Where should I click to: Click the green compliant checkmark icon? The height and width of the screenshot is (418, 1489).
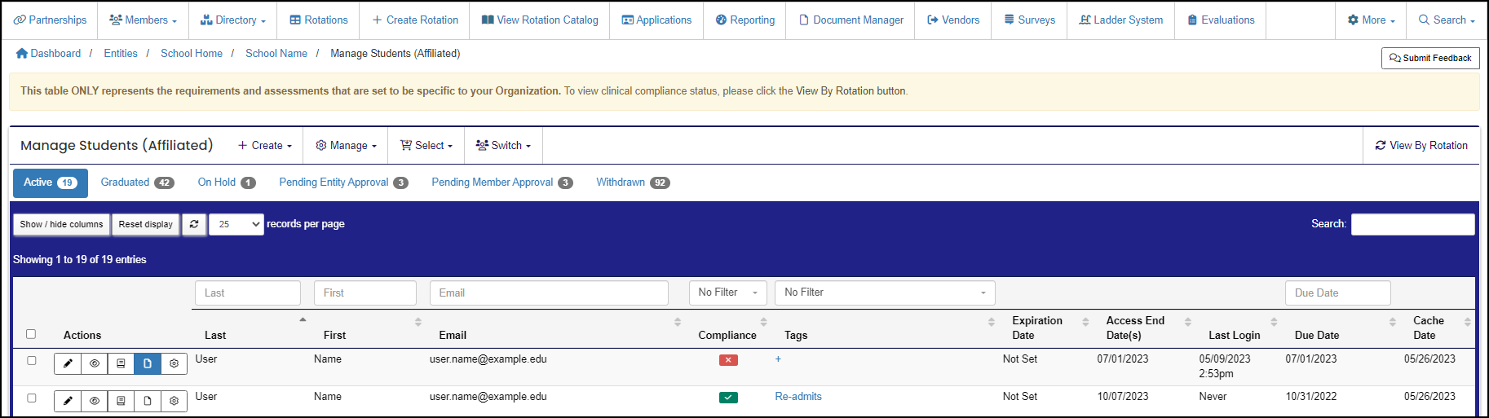coord(728,398)
